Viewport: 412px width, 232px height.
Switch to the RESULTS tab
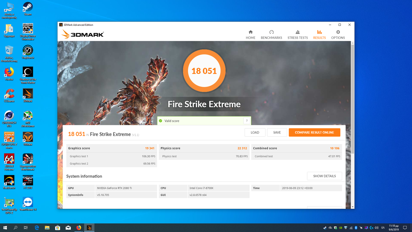pos(319,34)
